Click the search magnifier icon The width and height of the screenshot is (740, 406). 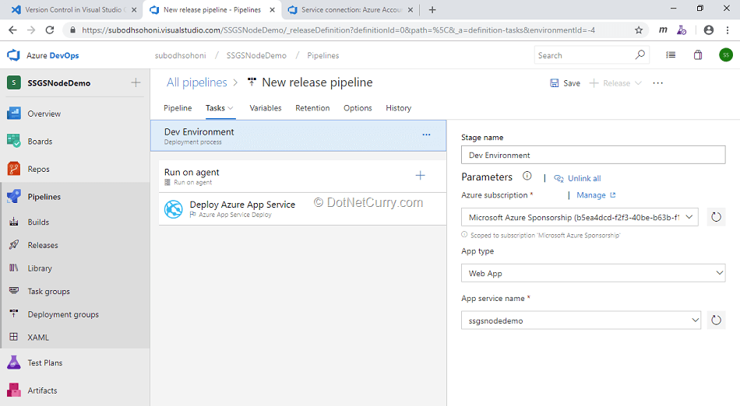(640, 55)
